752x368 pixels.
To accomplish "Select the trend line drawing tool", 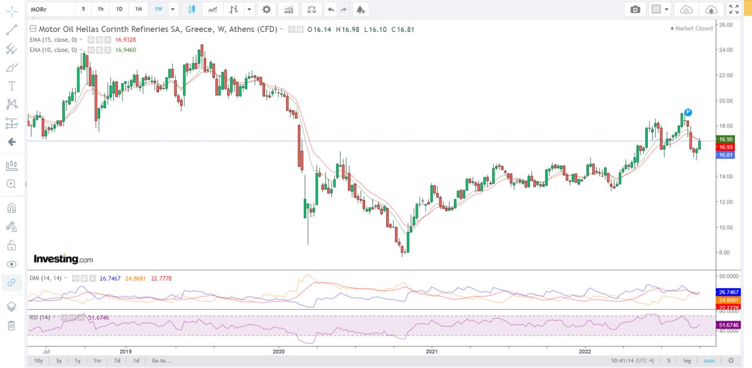I will pyautogui.click(x=11, y=30).
